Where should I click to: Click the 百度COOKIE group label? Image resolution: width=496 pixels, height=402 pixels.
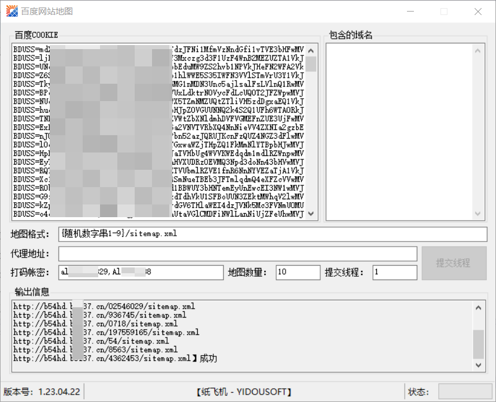click(36, 35)
